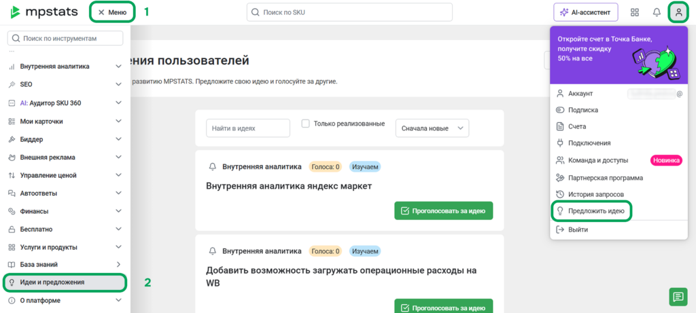Click the Бесплатно lock icon
Screen dimensions: 696x313
click(12, 229)
